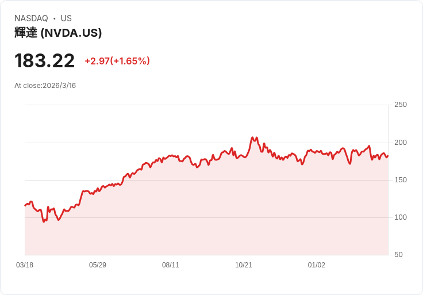Select the 08/11 date on x-axis
The image size is (423, 295).
(171, 265)
